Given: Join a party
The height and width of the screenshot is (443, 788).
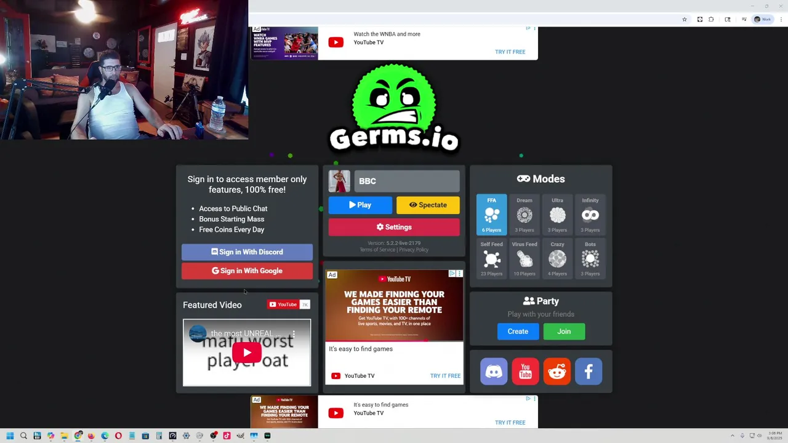Looking at the screenshot, I should 564,332.
